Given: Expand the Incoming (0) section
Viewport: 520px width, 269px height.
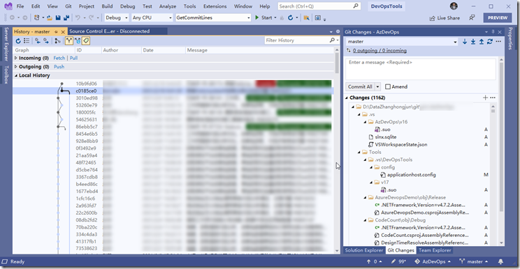Looking at the screenshot, I should (x=15, y=58).
